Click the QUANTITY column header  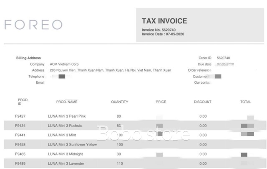tap(120, 102)
